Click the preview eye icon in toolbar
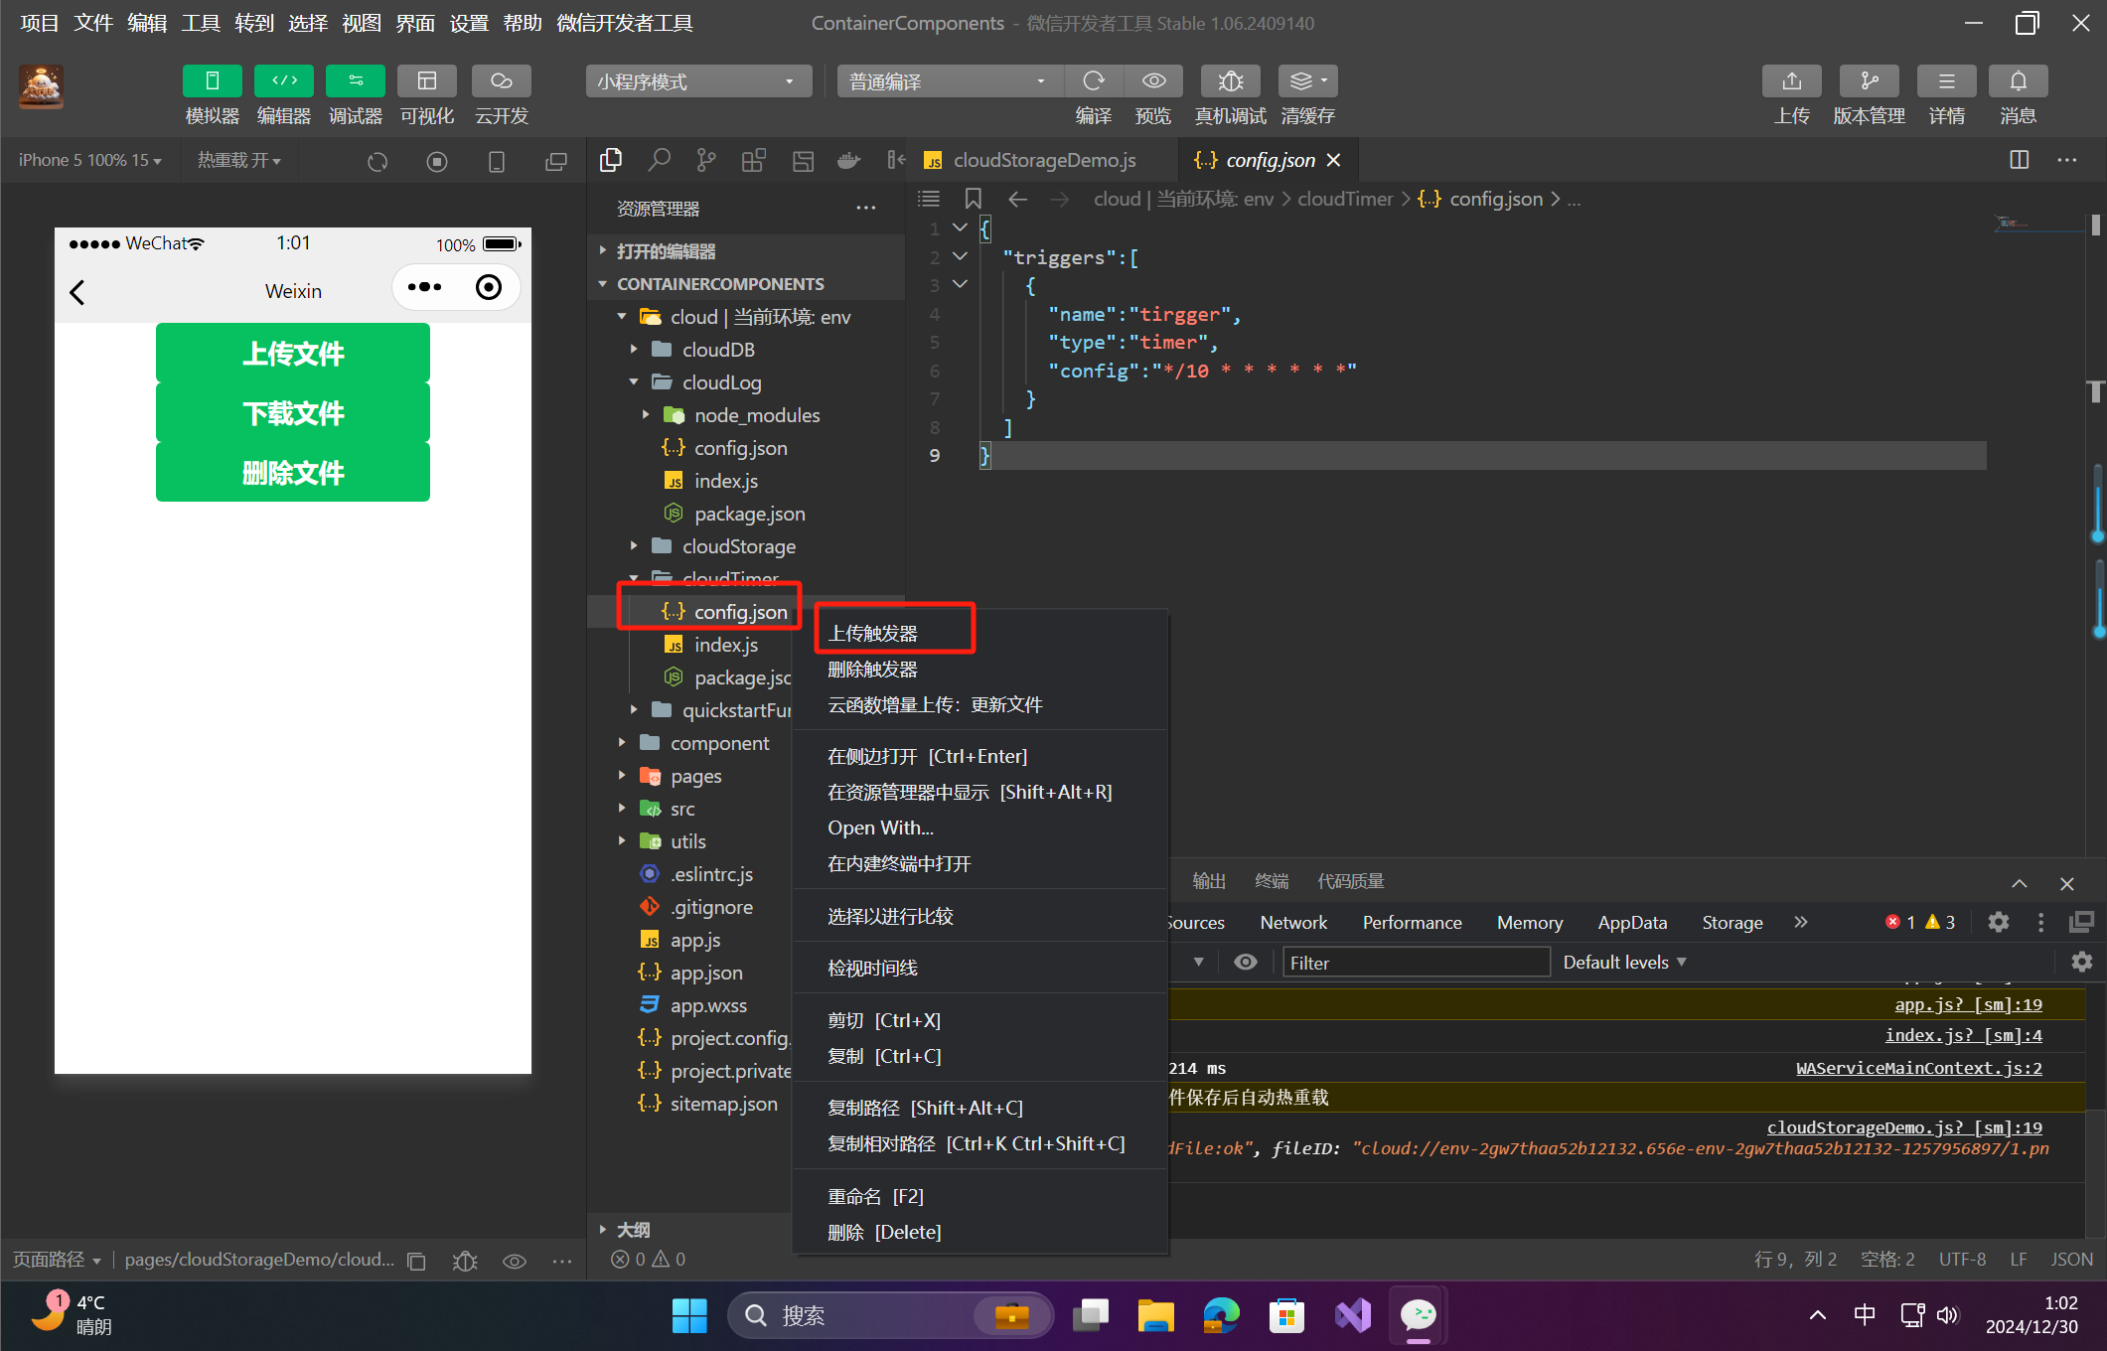 (x=1153, y=81)
